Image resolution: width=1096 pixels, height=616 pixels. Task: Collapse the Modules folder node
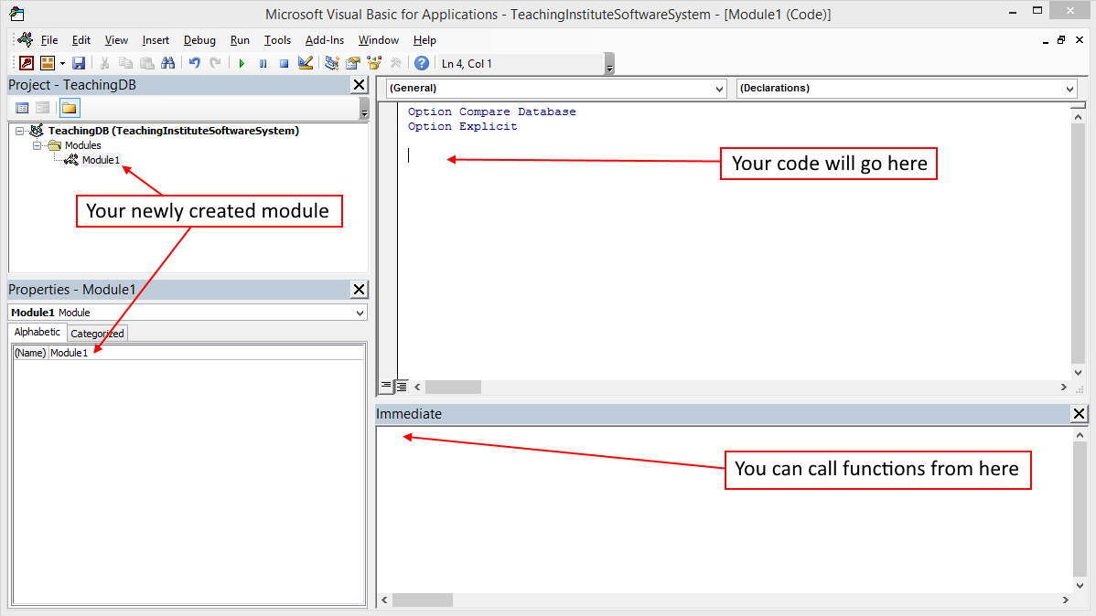[x=37, y=145]
